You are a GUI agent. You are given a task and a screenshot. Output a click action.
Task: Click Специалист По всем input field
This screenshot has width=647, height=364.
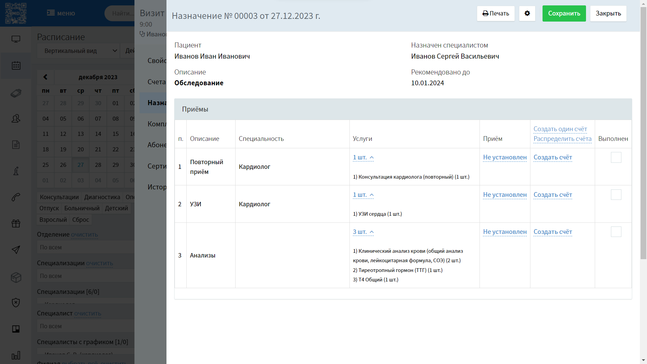pos(86,326)
